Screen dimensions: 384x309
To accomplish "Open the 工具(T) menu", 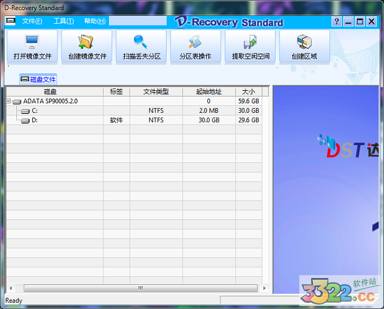I will click(64, 21).
